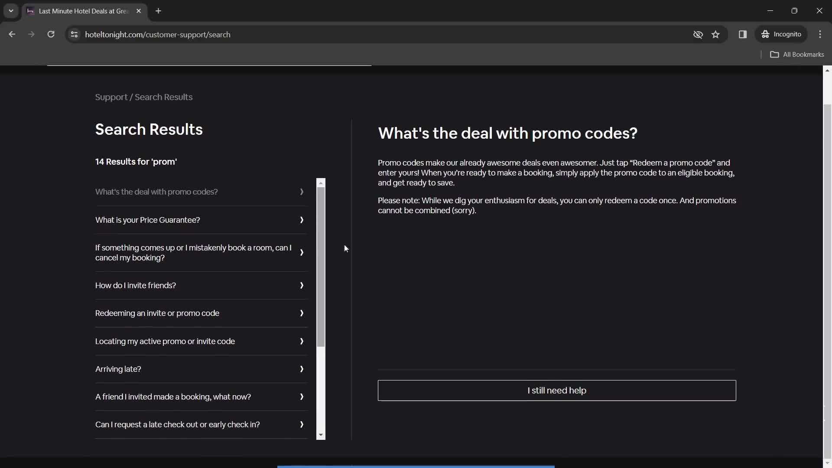This screenshot has width=832, height=468.
Task: Click the 'I still need help' button
Action: 557,390
